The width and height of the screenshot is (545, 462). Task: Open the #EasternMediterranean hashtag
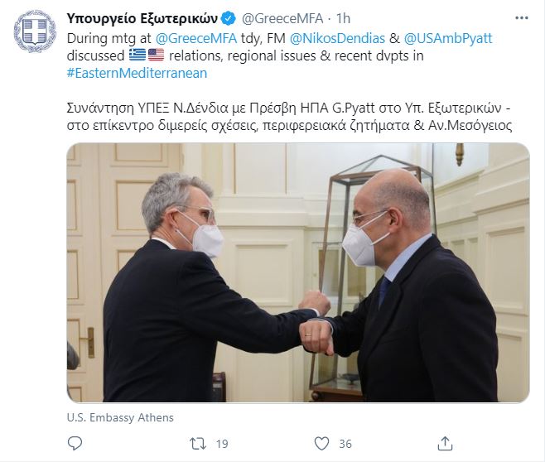(137, 73)
